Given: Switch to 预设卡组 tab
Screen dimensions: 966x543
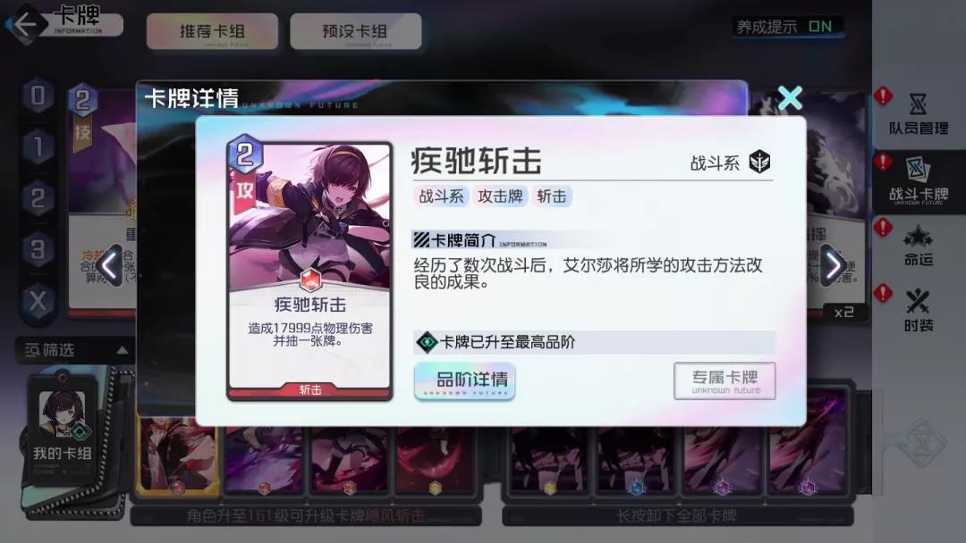Looking at the screenshot, I should point(355,30).
